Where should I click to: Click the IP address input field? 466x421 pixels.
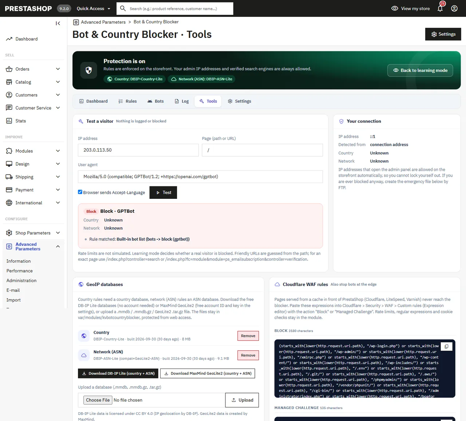click(x=138, y=150)
